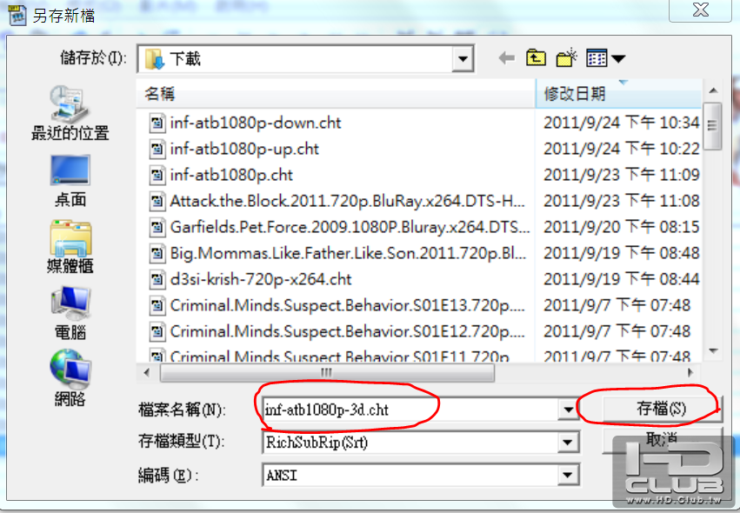This screenshot has height=513, width=740.
Task: Expand the 儲存於 location dropdown
Action: [463, 59]
